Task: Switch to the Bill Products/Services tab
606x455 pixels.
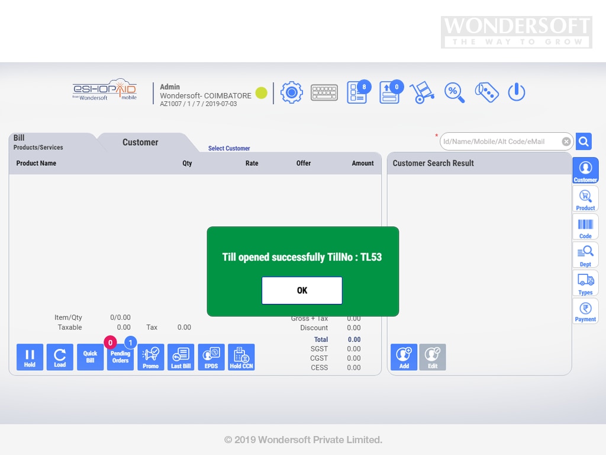Action: (x=38, y=142)
